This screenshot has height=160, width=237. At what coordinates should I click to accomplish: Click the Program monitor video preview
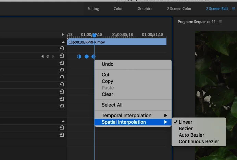(216, 95)
